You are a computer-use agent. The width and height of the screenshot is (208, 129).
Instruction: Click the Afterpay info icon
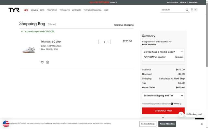[181, 104]
